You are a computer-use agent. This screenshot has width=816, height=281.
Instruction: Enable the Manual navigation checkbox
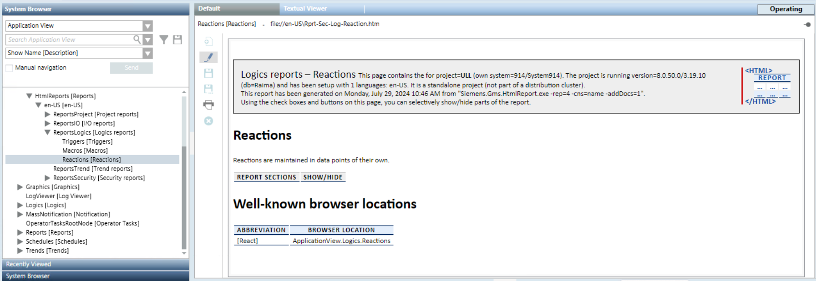point(9,68)
